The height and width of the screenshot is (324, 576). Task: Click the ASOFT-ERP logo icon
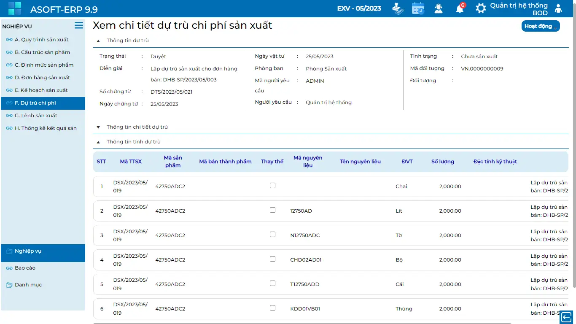[x=15, y=8]
